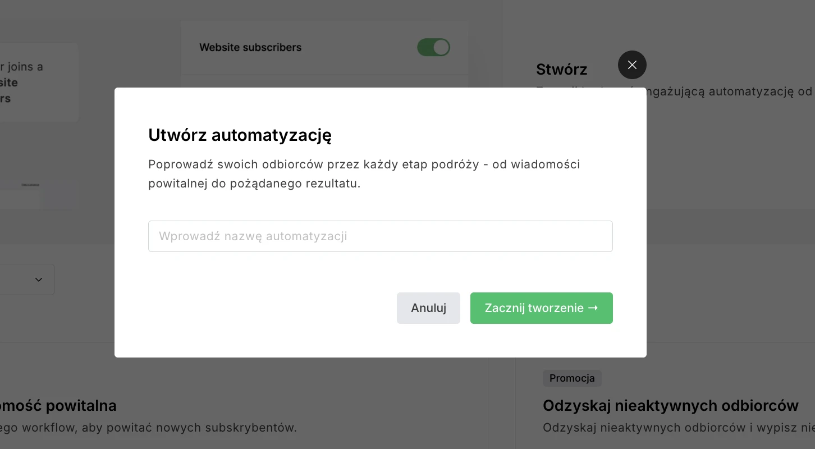Click the Stwórz section heading

click(x=561, y=69)
